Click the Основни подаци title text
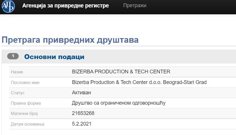 click(x=54, y=57)
